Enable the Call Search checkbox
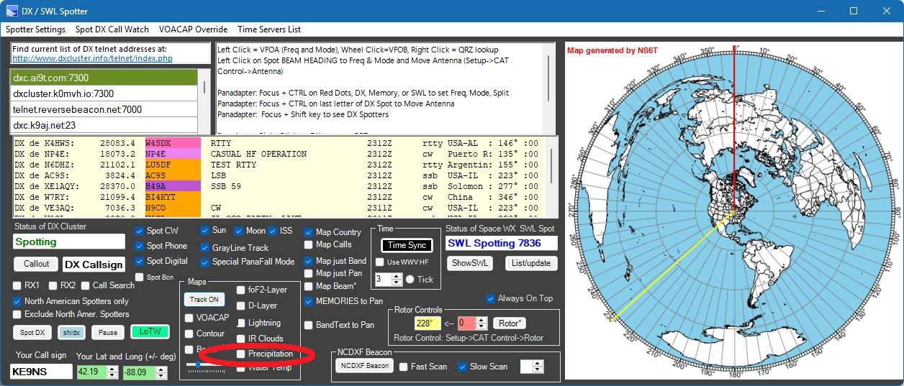Screen dimensions: 904x386 [85, 285]
